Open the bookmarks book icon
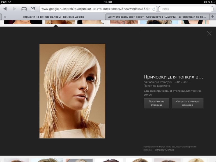The image size is (216, 162). tap(24, 9)
